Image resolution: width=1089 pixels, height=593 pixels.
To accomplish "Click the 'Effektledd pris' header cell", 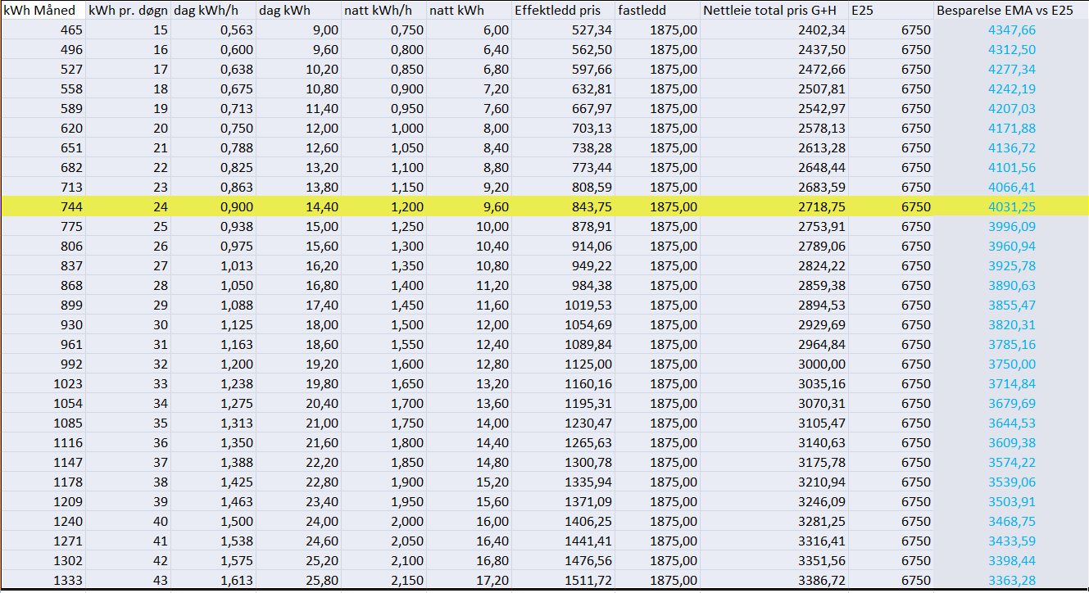I will pos(563,11).
